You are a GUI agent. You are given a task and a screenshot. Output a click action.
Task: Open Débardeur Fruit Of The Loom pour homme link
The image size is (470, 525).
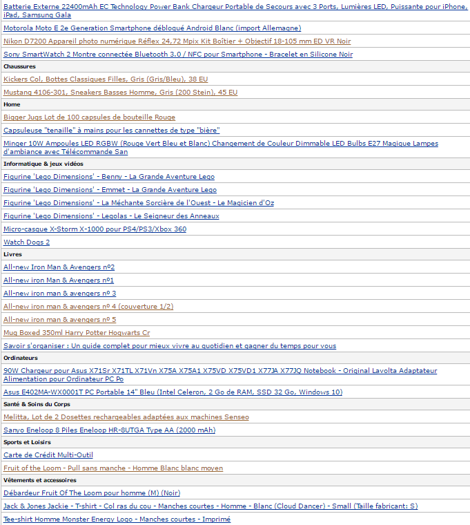[92, 493]
